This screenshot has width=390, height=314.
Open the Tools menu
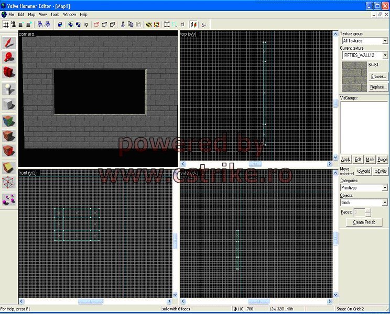(55, 15)
